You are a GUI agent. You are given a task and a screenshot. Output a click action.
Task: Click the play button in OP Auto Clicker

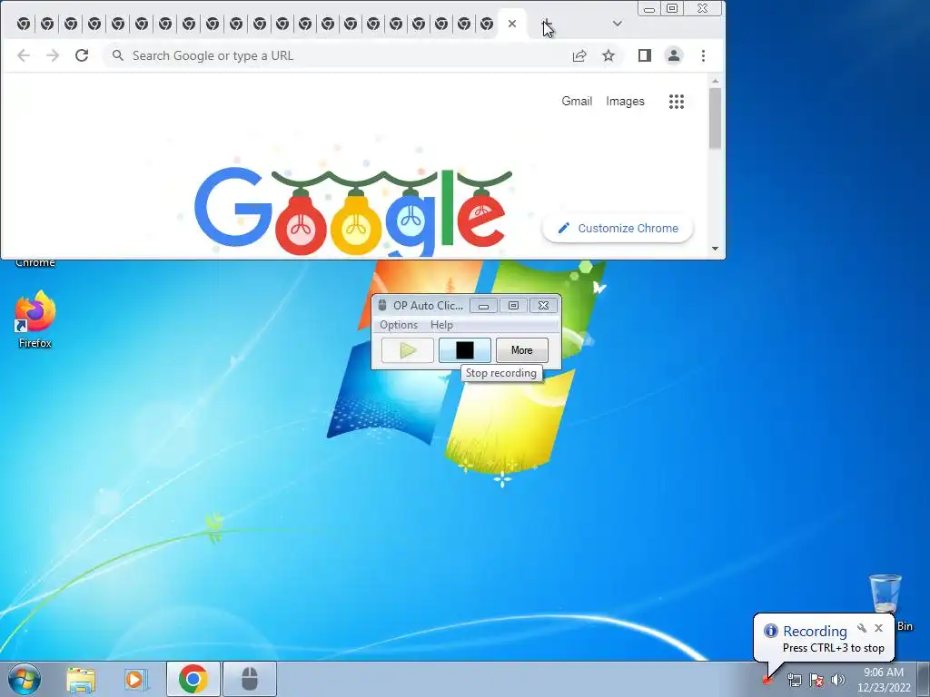(x=408, y=350)
